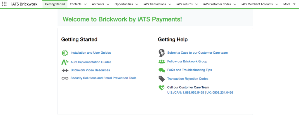
Task: Open Security Solutions and Fraud Prevention Tools link
Action: (x=103, y=78)
